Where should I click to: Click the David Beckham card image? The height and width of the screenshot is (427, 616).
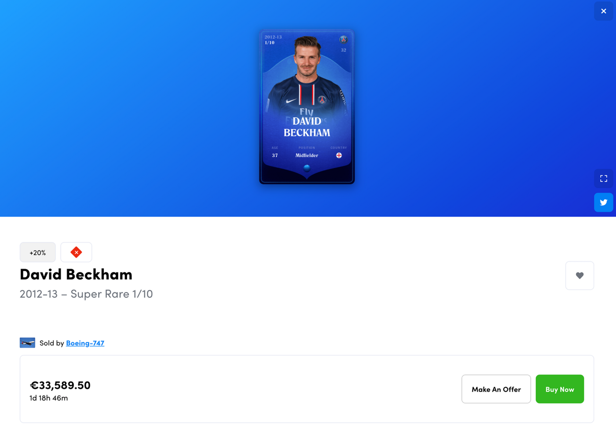tap(307, 107)
